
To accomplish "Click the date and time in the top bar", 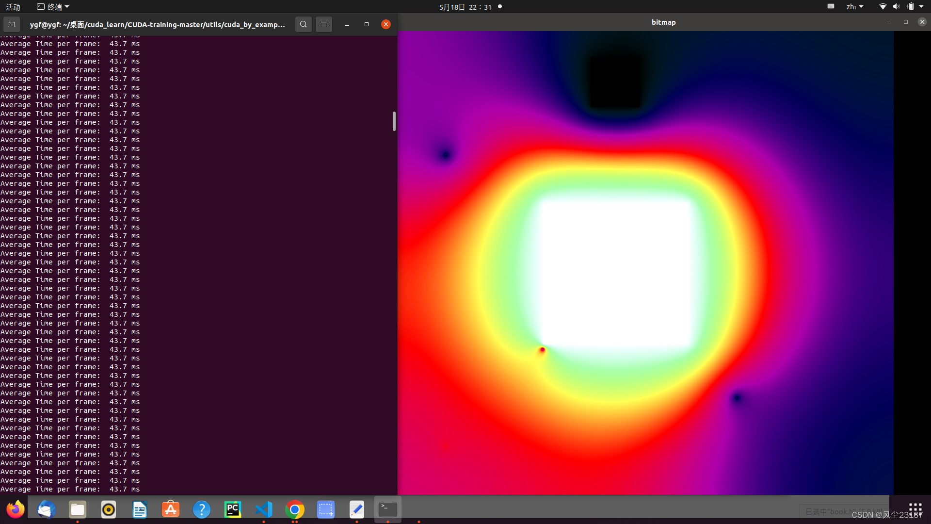I will [x=465, y=7].
